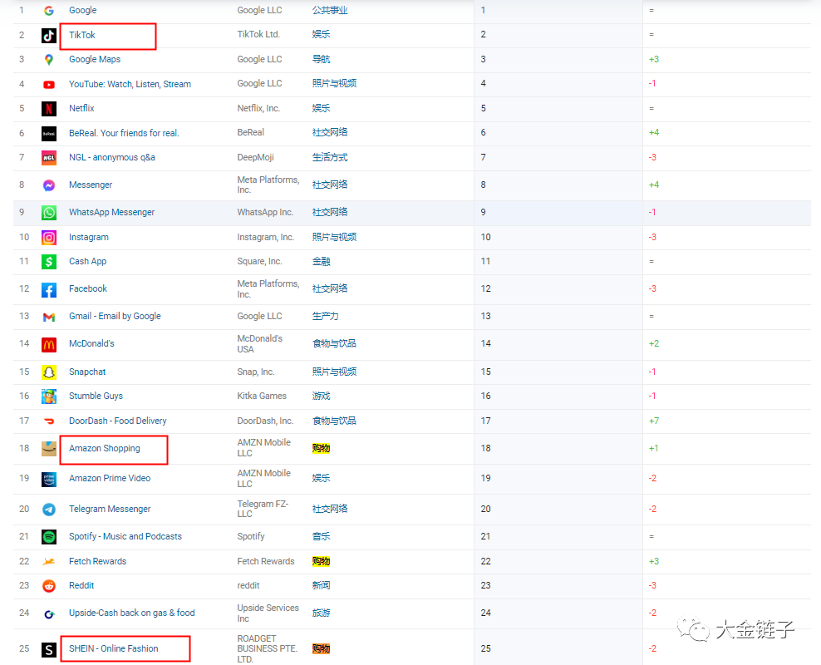This screenshot has width=821, height=665.
Task: Open the McDonald's app name link
Action: point(91,343)
